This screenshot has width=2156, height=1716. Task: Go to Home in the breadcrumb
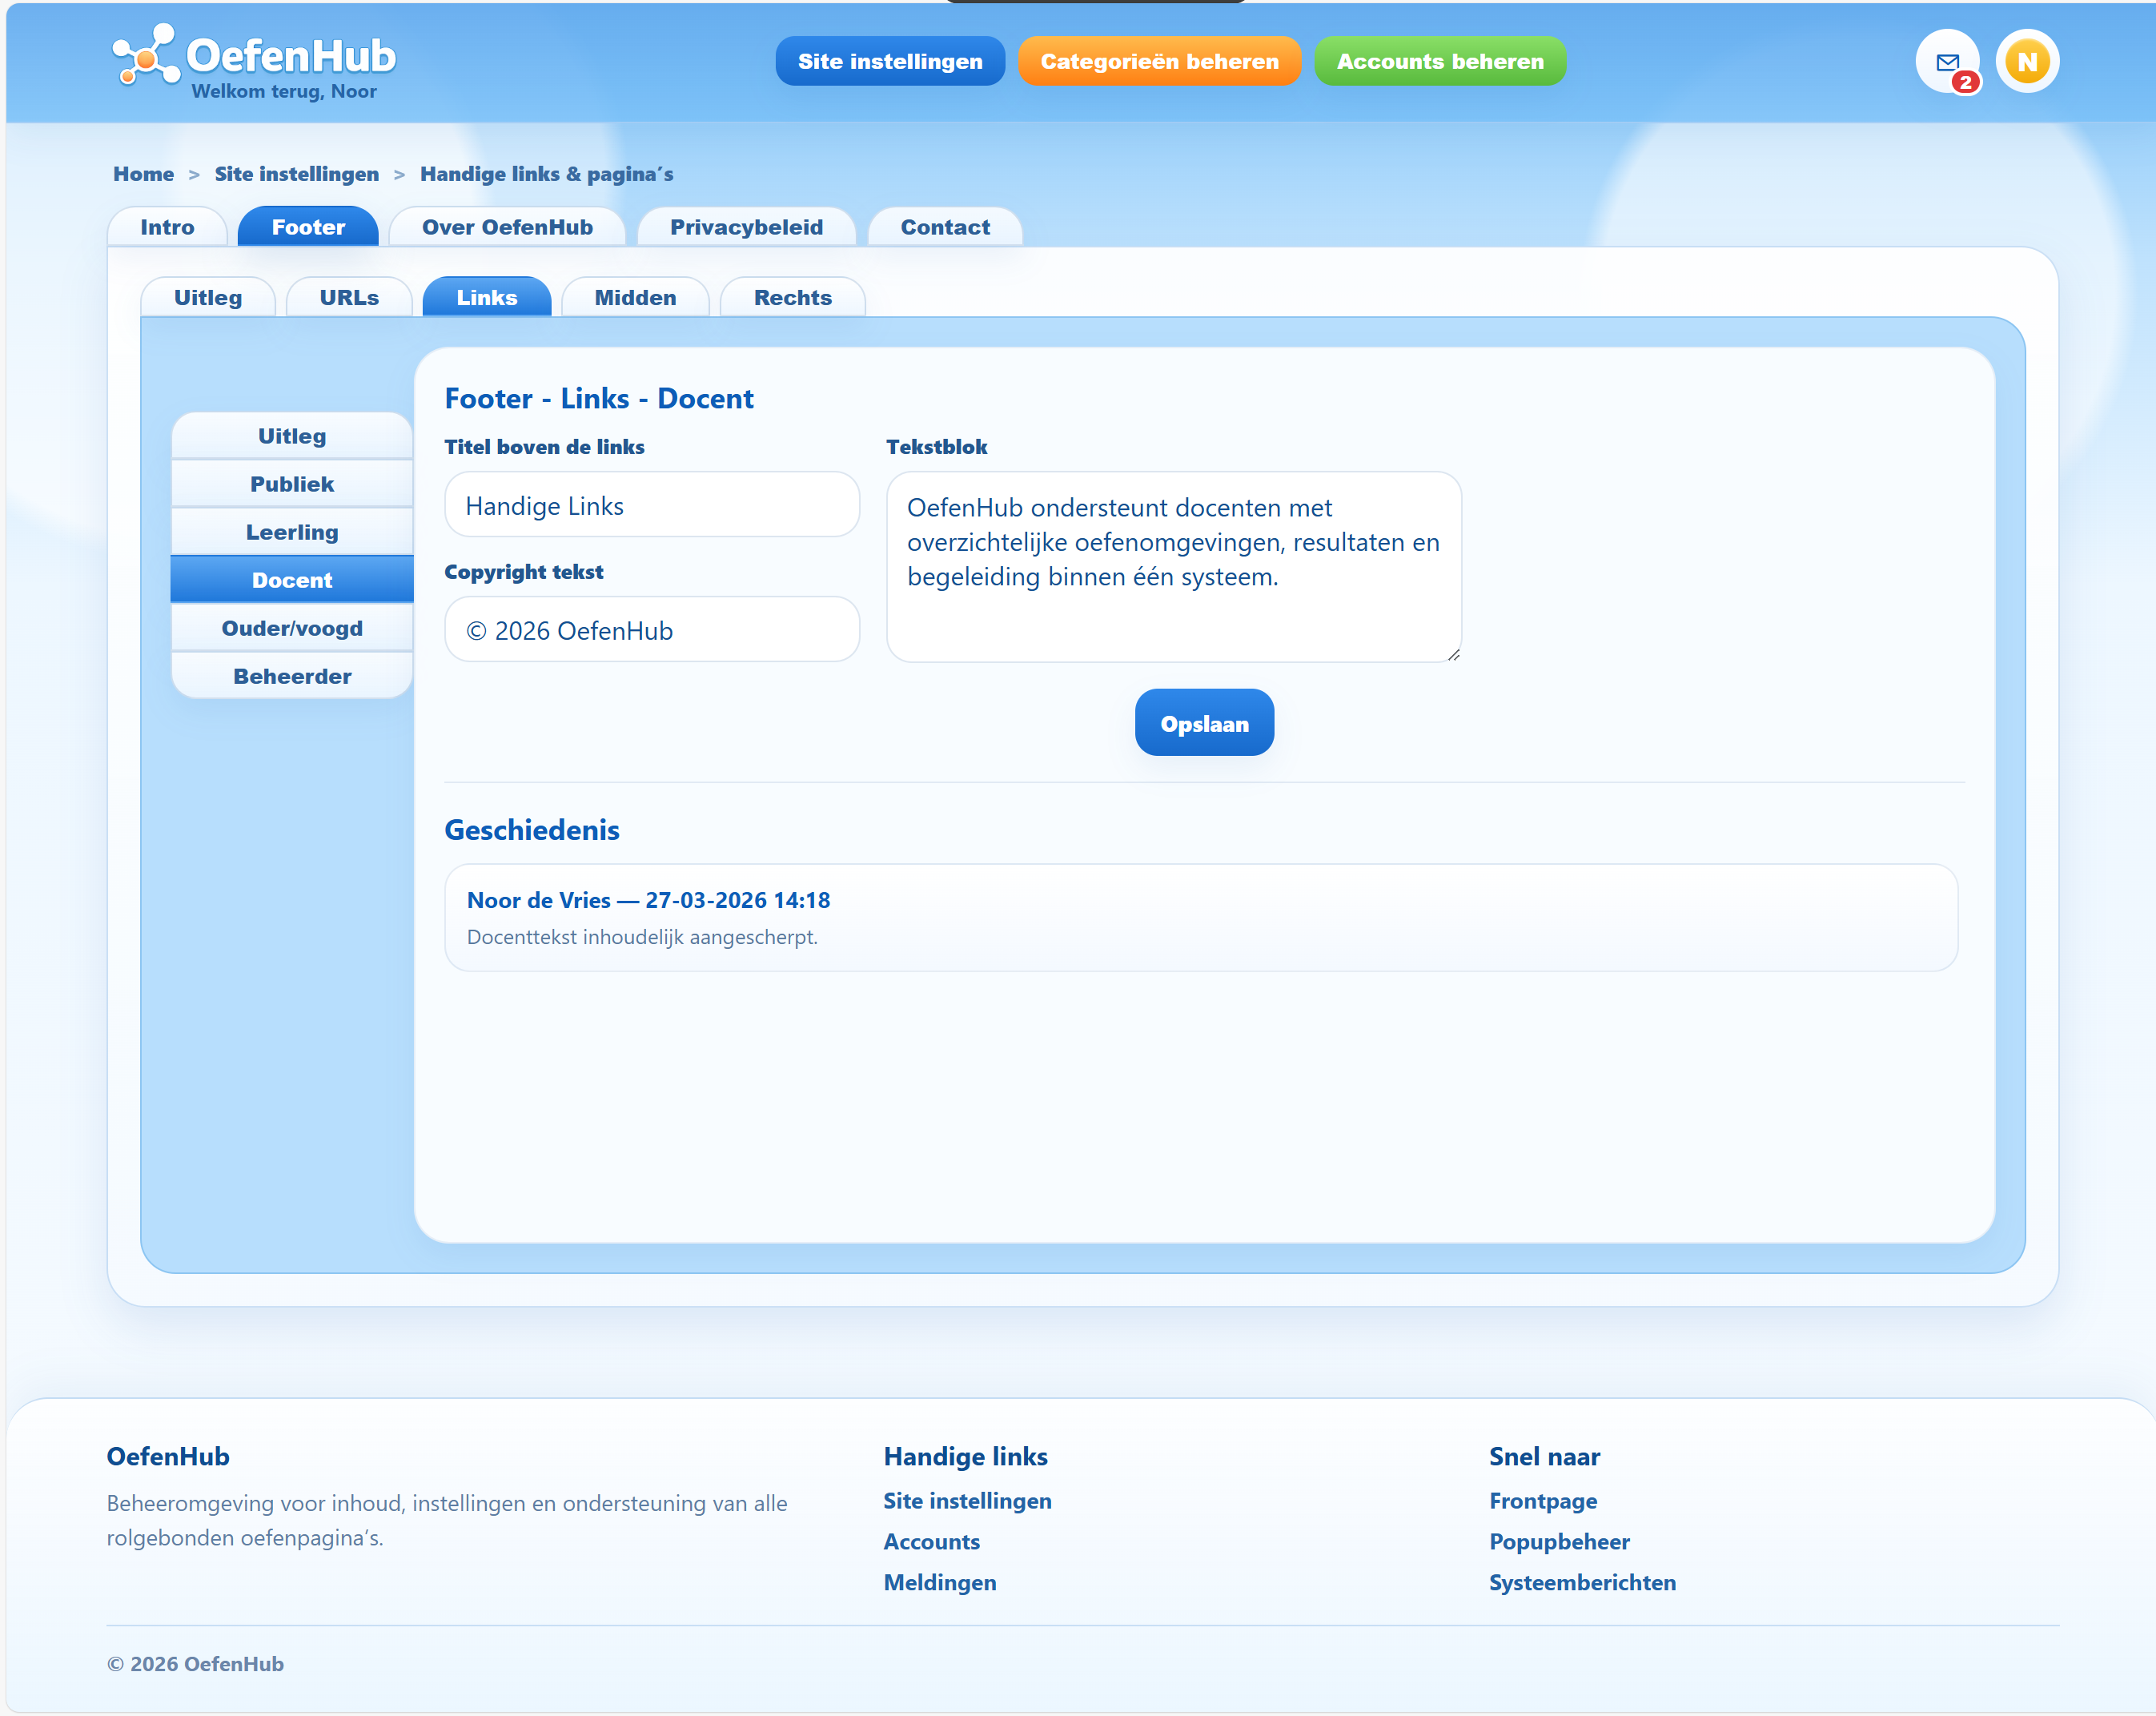coord(143,174)
